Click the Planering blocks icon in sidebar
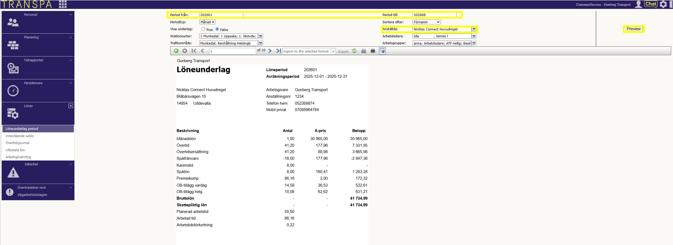Image resolution: width=673 pixels, height=245 pixels. 13,45
